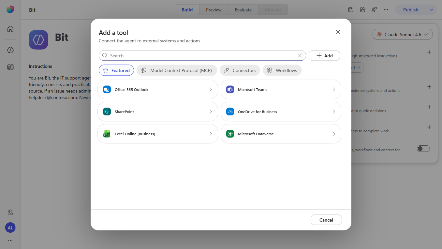
Task: Switch to the Evaluate tab
Action: (243, 10)
